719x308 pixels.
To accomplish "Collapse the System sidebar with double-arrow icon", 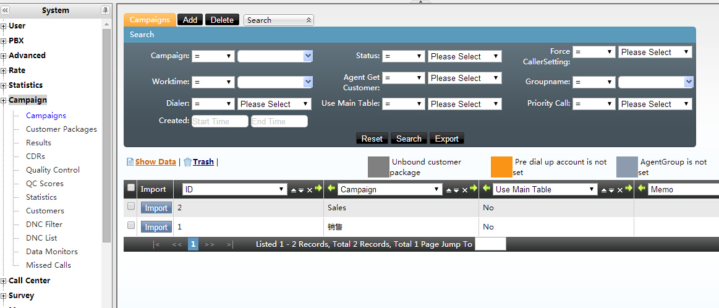I will [6, 11].
